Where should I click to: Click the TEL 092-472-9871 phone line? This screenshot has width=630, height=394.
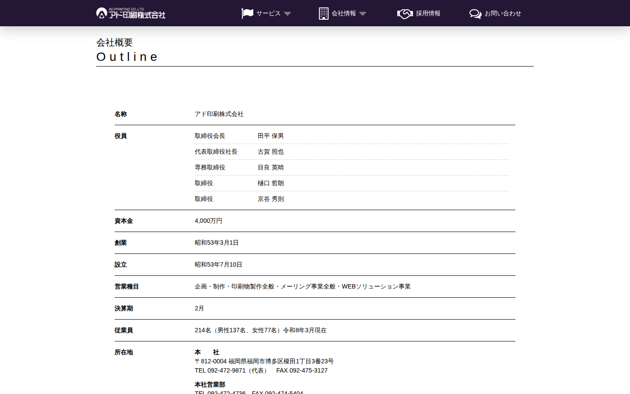[x=261, y=371]
